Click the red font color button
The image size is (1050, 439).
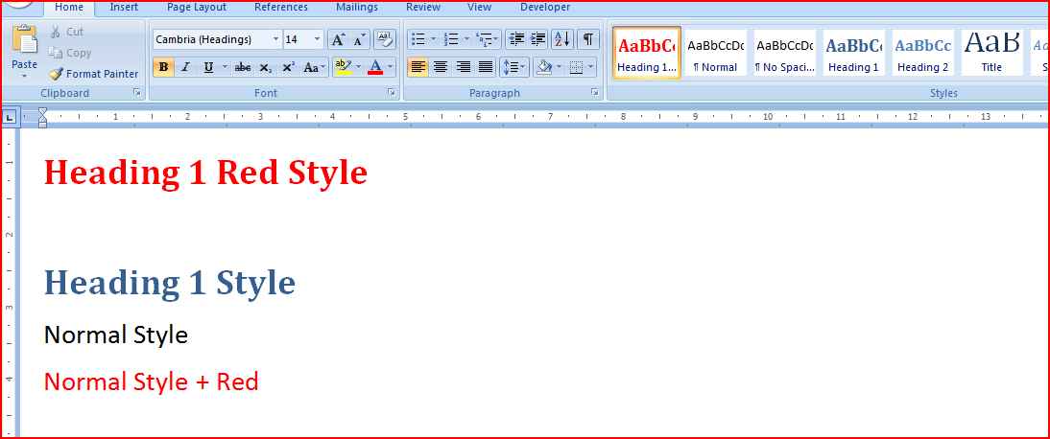pos(374,67)
